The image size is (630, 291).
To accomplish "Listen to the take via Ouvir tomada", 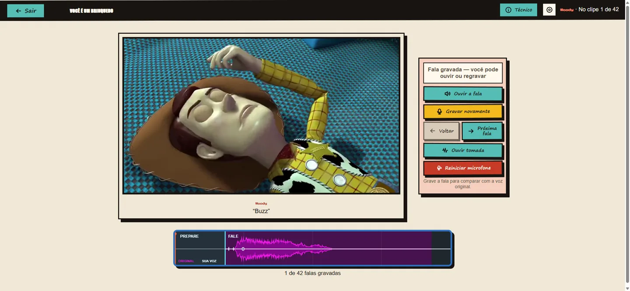I will tap(463, 150).
